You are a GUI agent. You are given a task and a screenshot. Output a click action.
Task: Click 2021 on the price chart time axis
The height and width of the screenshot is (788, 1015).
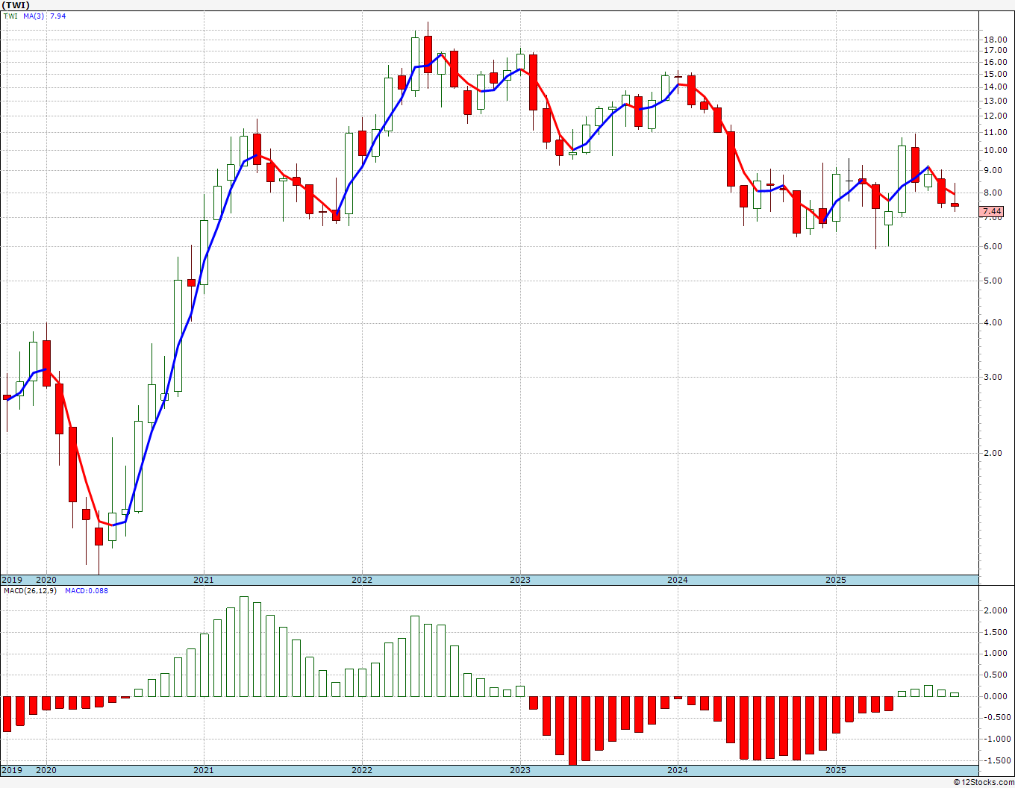pos(204,580)
